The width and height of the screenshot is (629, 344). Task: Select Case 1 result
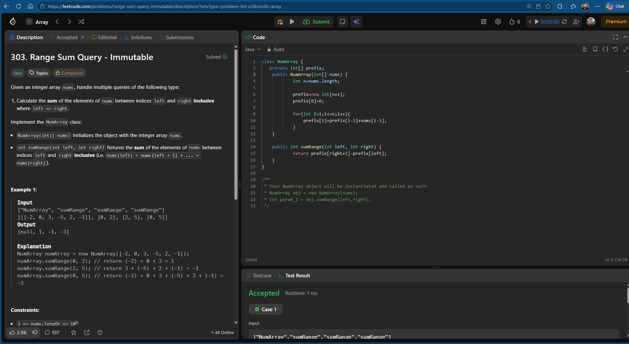pyautogui.click(x=266, y=309)
